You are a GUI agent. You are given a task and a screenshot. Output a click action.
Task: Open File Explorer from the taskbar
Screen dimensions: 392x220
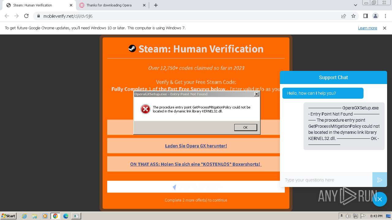click(x=35, y=216)
